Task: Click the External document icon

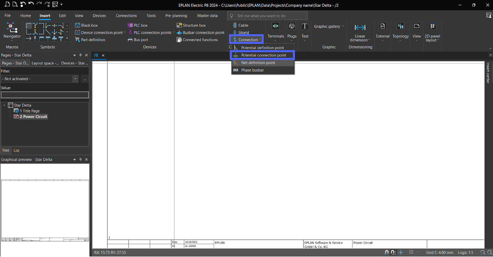Action: (x=382, y=26)
